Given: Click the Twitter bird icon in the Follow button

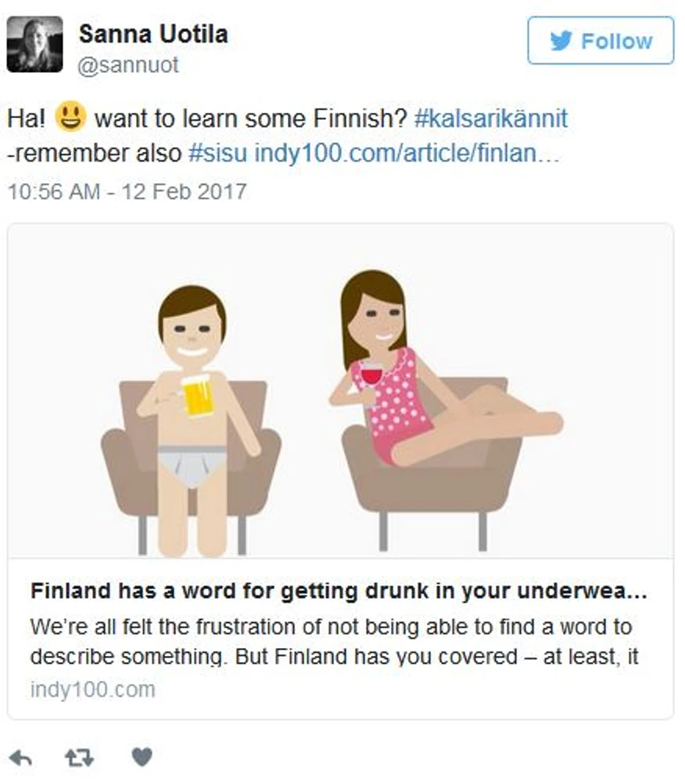Looking at the screenshot, I should click(561, 41).
